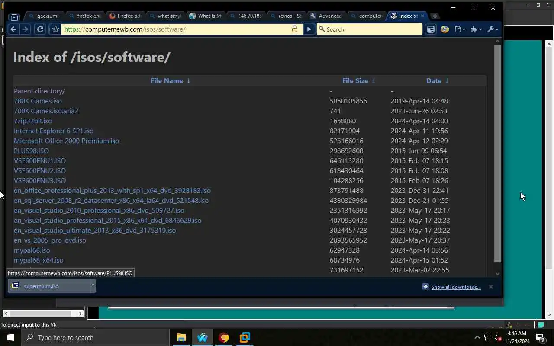Download the Visual Studio Professional 2015 iso
This screenshot has width=554, height=346.
(107, 220)
